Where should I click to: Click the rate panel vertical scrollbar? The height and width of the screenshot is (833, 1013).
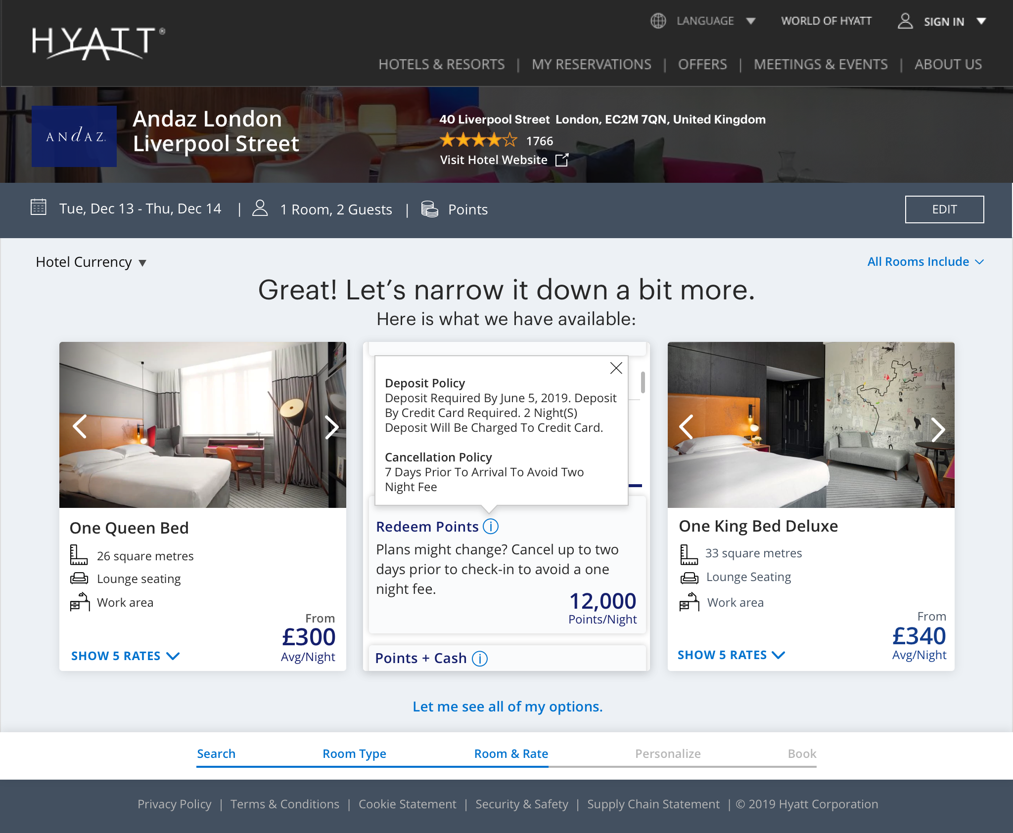(643, 382)
